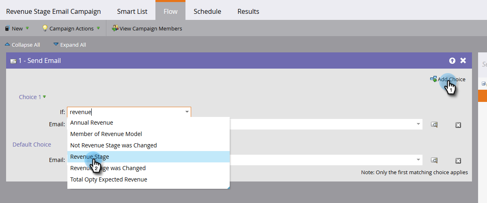This screenshot has height=203, width=487.
Task: Open the Choice 1 options menu
Action: [44, 97]
